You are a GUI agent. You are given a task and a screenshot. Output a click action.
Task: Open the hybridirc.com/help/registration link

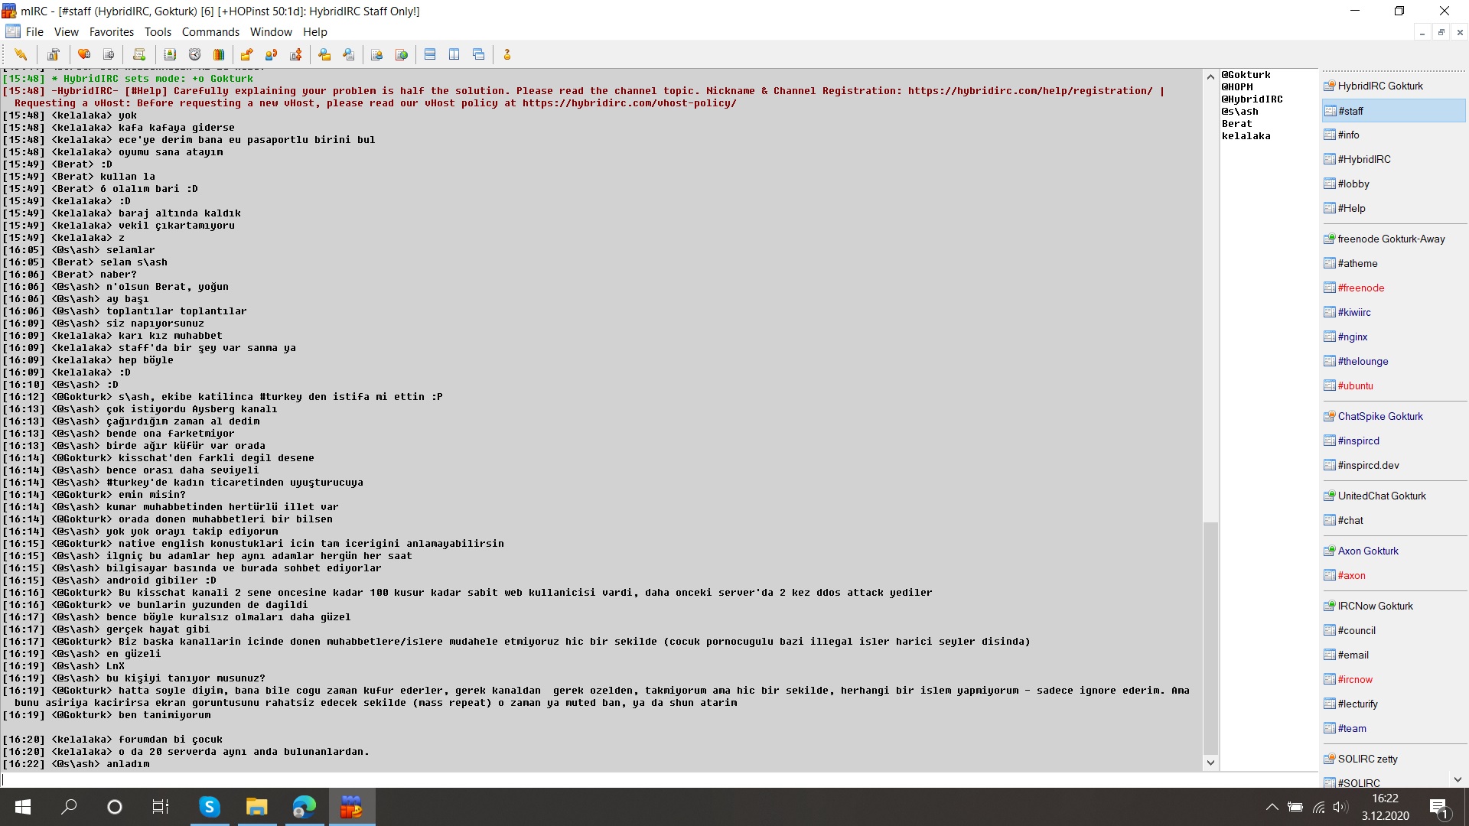coord(1030,91)
